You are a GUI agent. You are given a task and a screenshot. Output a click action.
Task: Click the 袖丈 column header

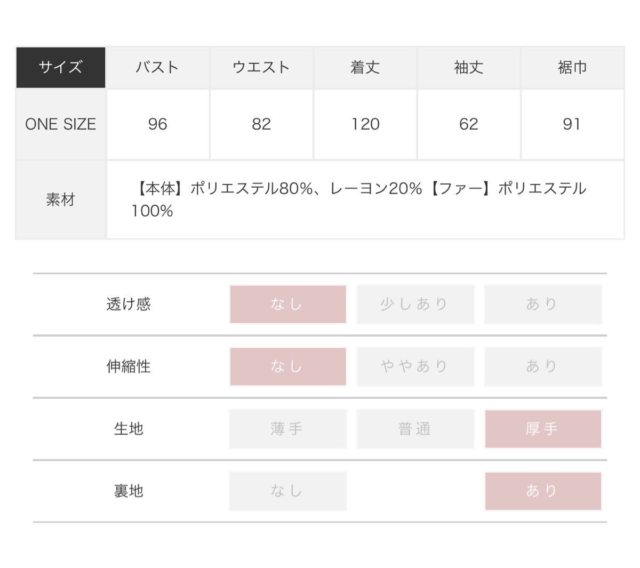[x=469, y=68]
